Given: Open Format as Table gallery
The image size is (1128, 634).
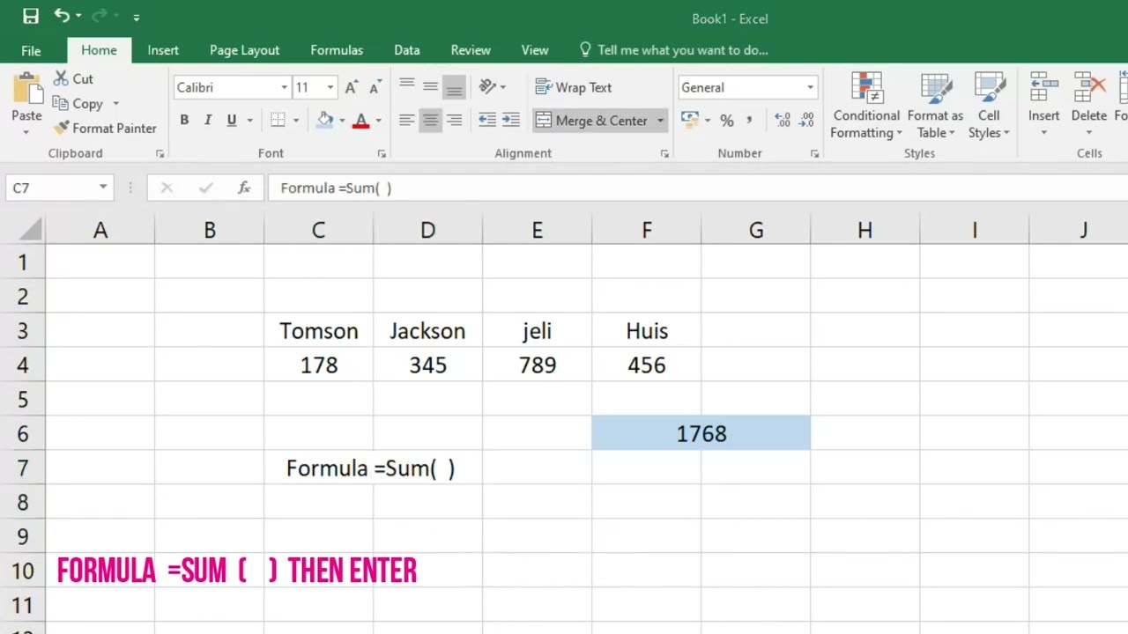Looking at the screenshot, I should 935,107.
